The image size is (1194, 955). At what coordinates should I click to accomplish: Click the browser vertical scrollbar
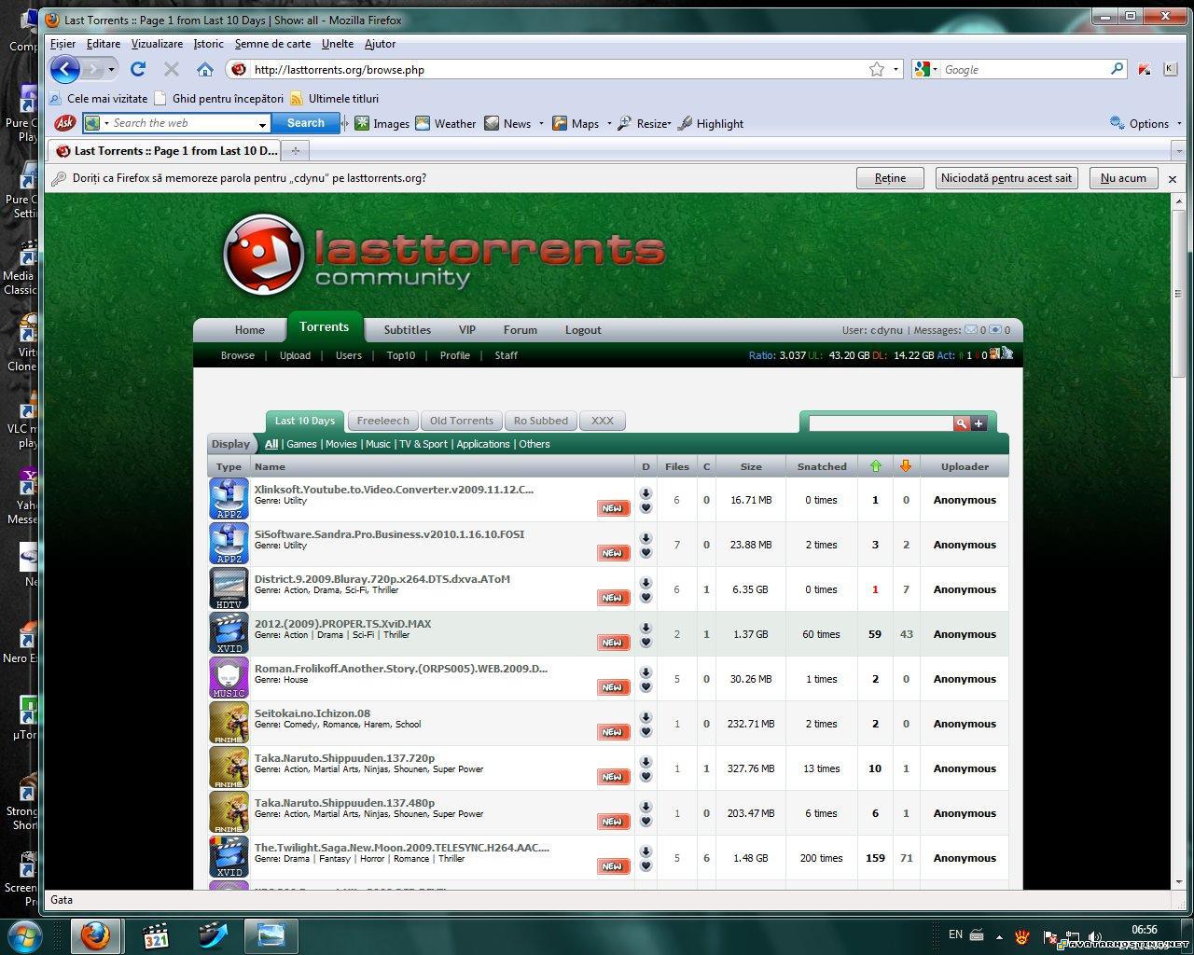[1178, 560]
